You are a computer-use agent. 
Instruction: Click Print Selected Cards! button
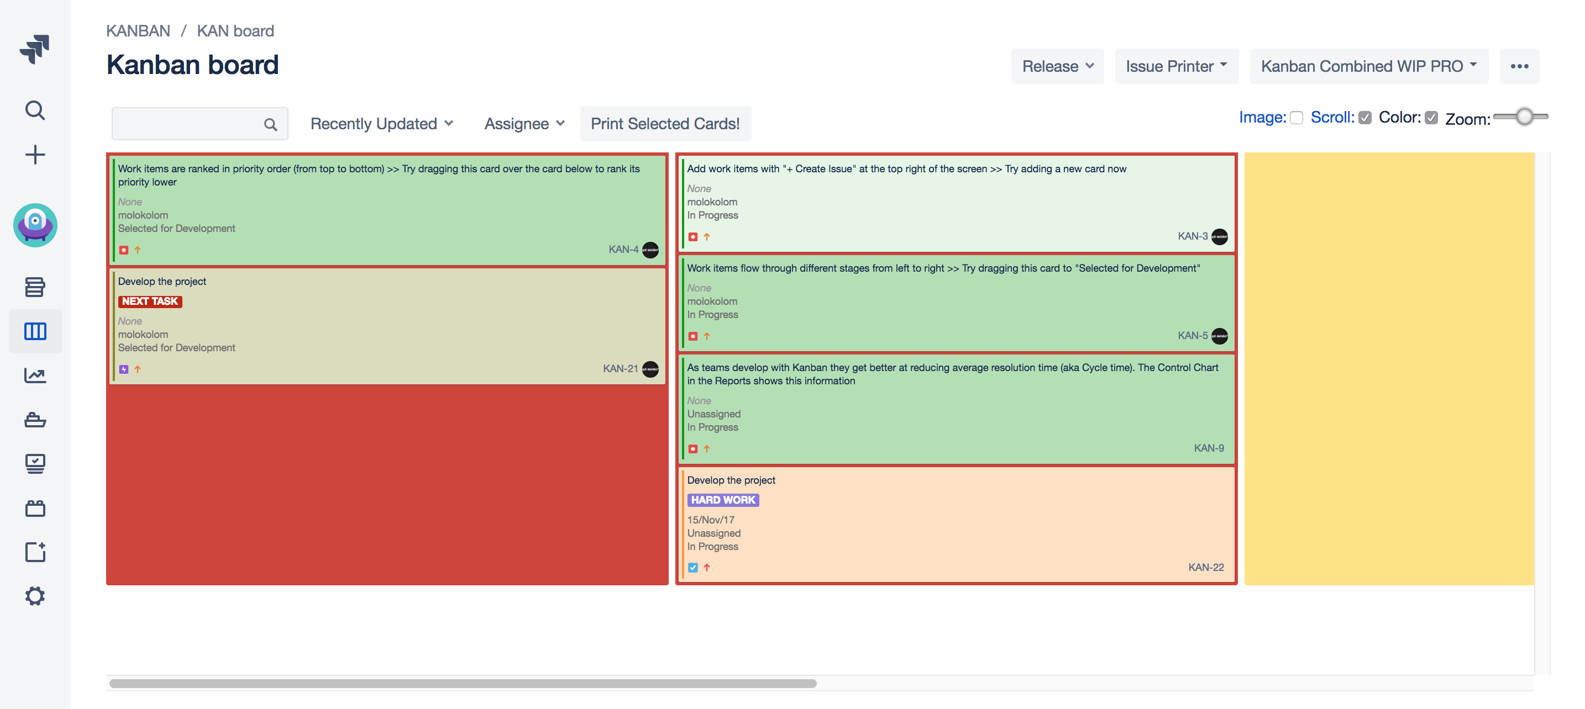click(665, 124)
